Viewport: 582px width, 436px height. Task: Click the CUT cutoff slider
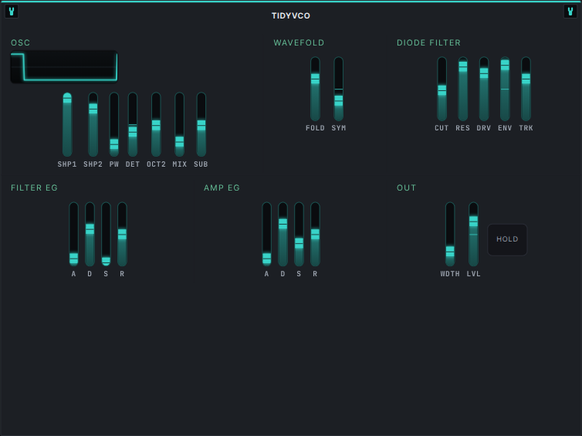[442, 89]
